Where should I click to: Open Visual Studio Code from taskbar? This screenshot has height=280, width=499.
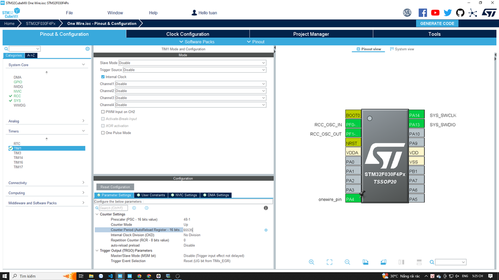coord(110,276)
